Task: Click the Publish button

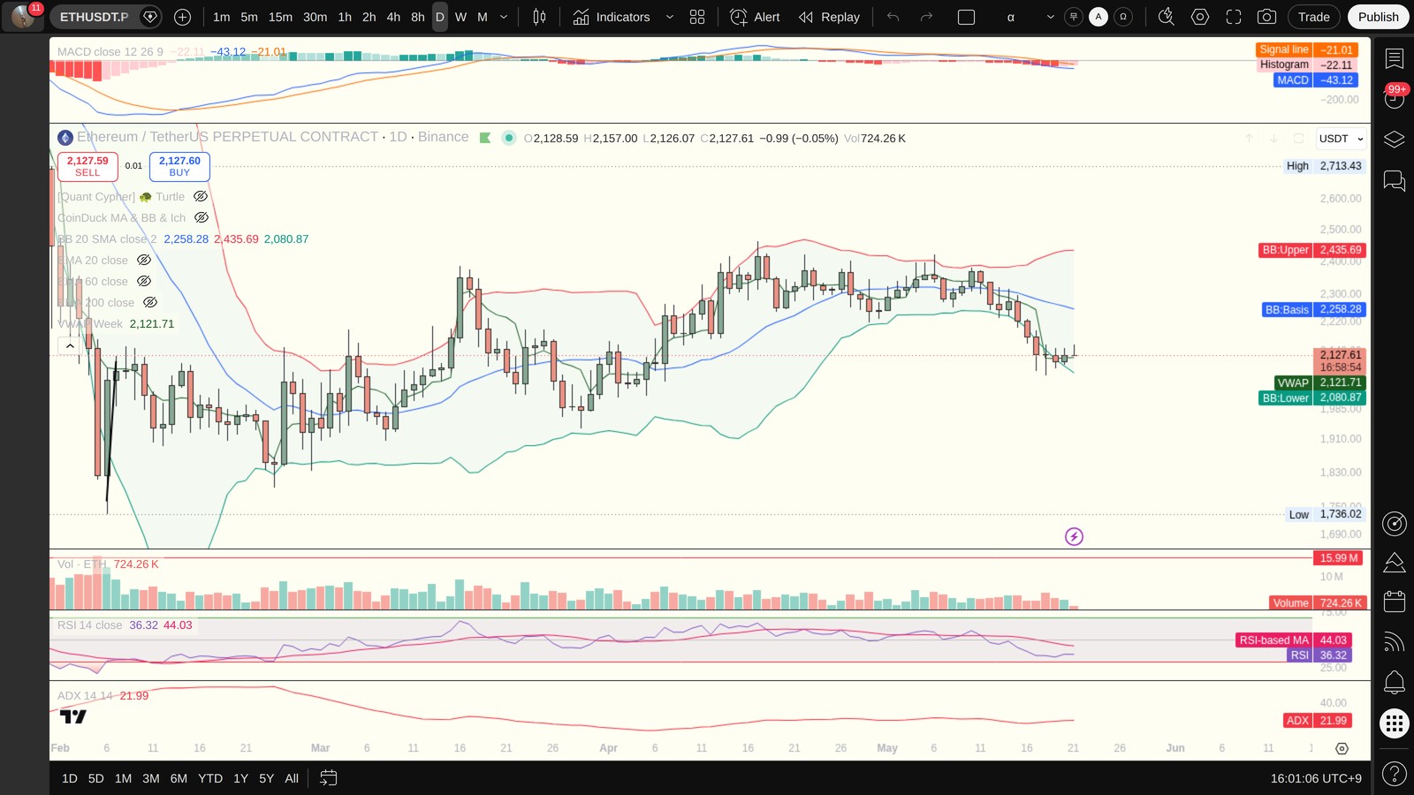Action: click(x=1378, y=17)
